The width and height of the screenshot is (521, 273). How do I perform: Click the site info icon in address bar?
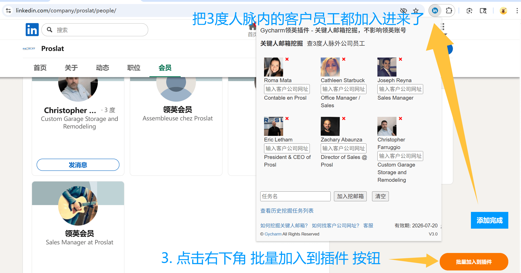(x=8, y=11)
